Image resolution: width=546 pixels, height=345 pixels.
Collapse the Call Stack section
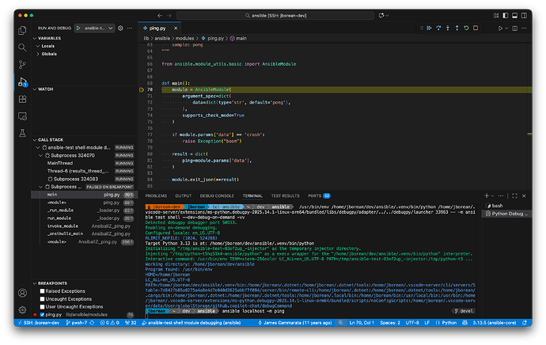51,138
